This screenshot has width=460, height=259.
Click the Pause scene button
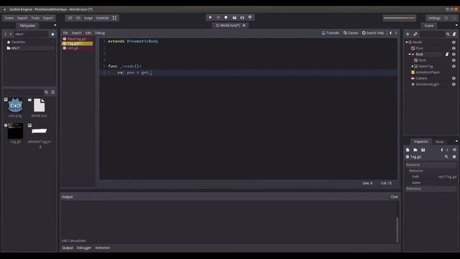click(x=218, y=17)
